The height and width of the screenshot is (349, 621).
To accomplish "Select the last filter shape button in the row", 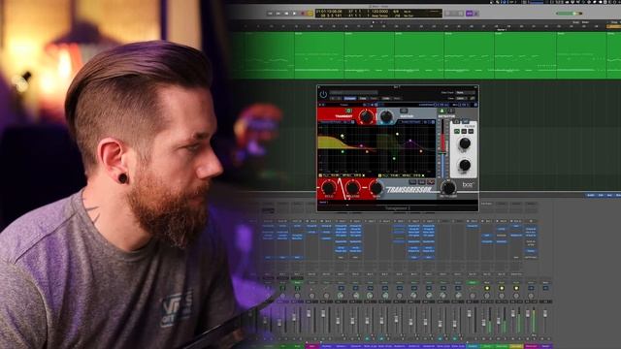I will click(471, 131).
